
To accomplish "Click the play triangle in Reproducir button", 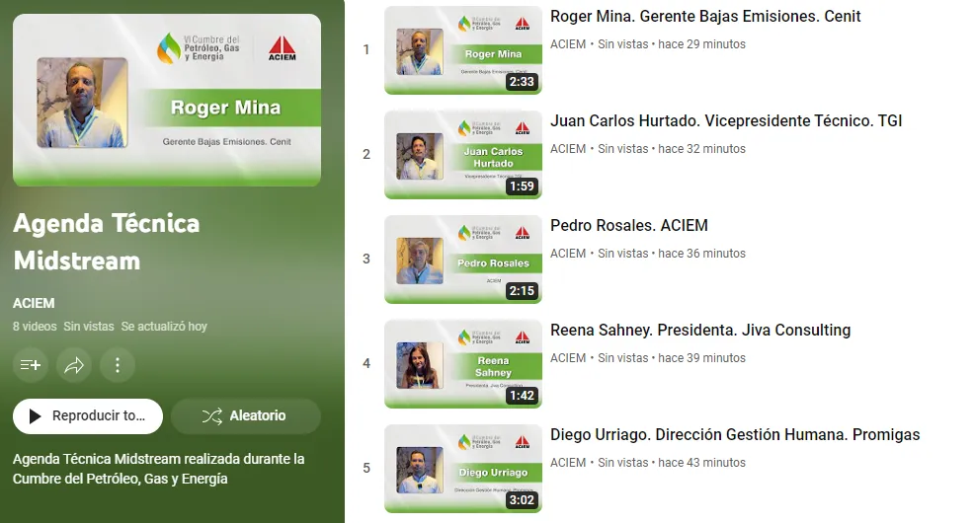I will point(36,416).
